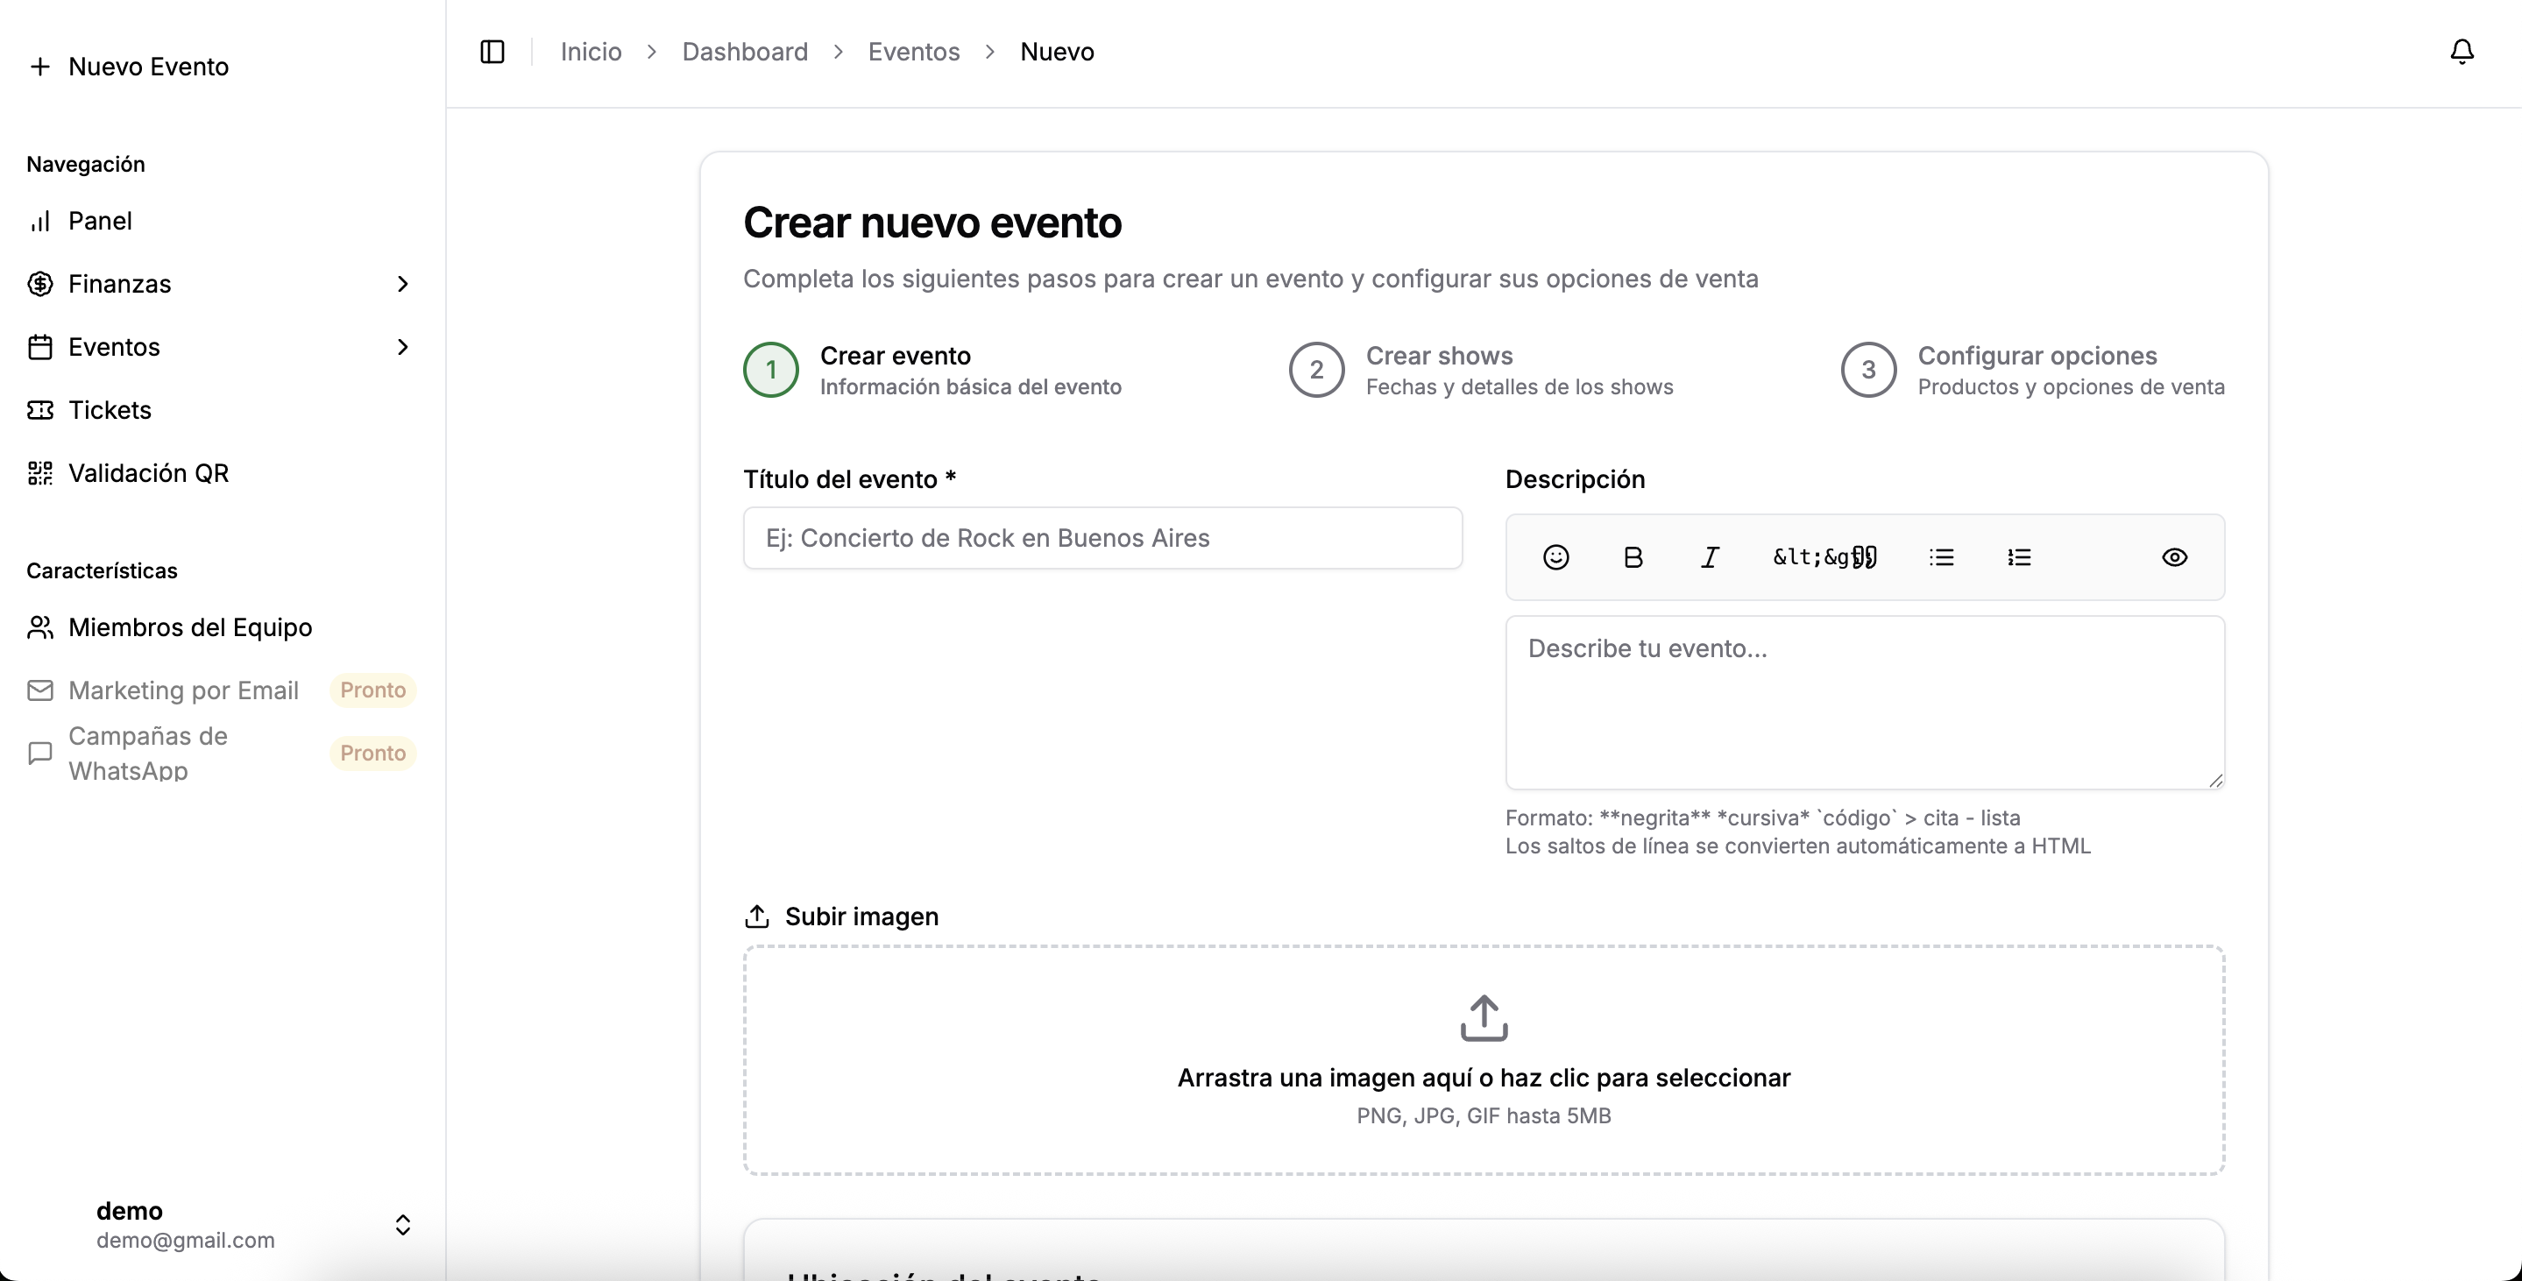This screenshot has height=1281, width=2522.
Task: Expand the Finanzas submenu chevron
Action: tap(402, 284)
